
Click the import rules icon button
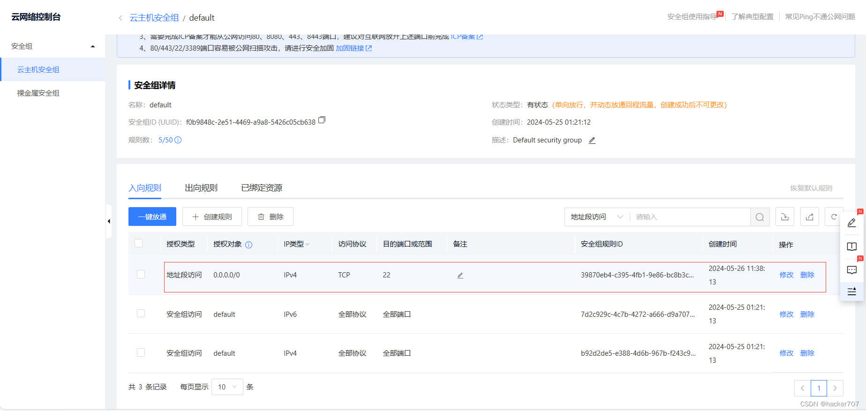pos(785,217)
